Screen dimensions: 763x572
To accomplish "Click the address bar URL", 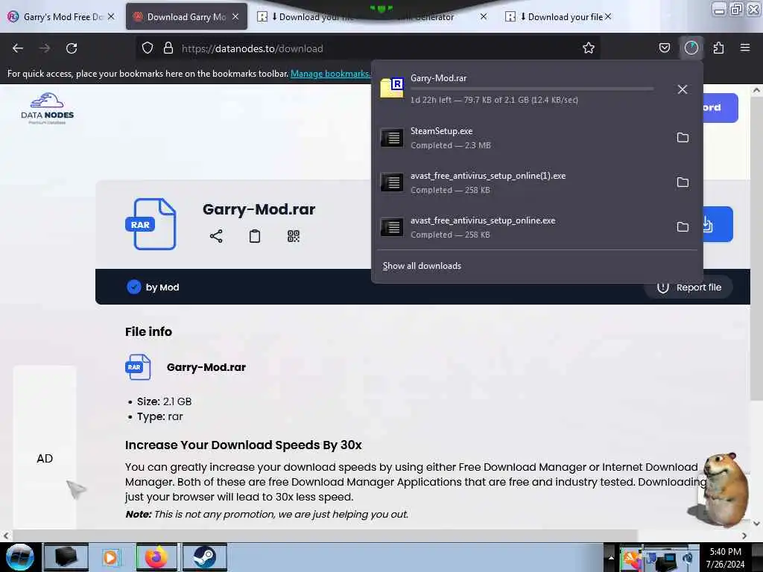I will tap(252, 48).
